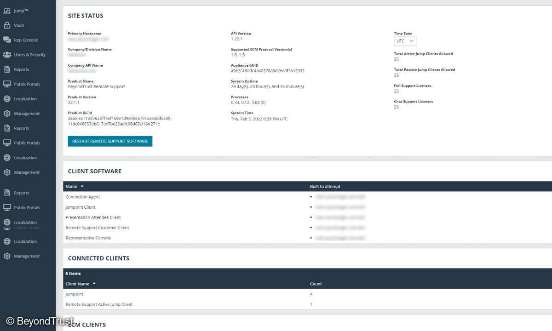
Task: Click the Jumpoint count value 4
Action: point(311,294)
